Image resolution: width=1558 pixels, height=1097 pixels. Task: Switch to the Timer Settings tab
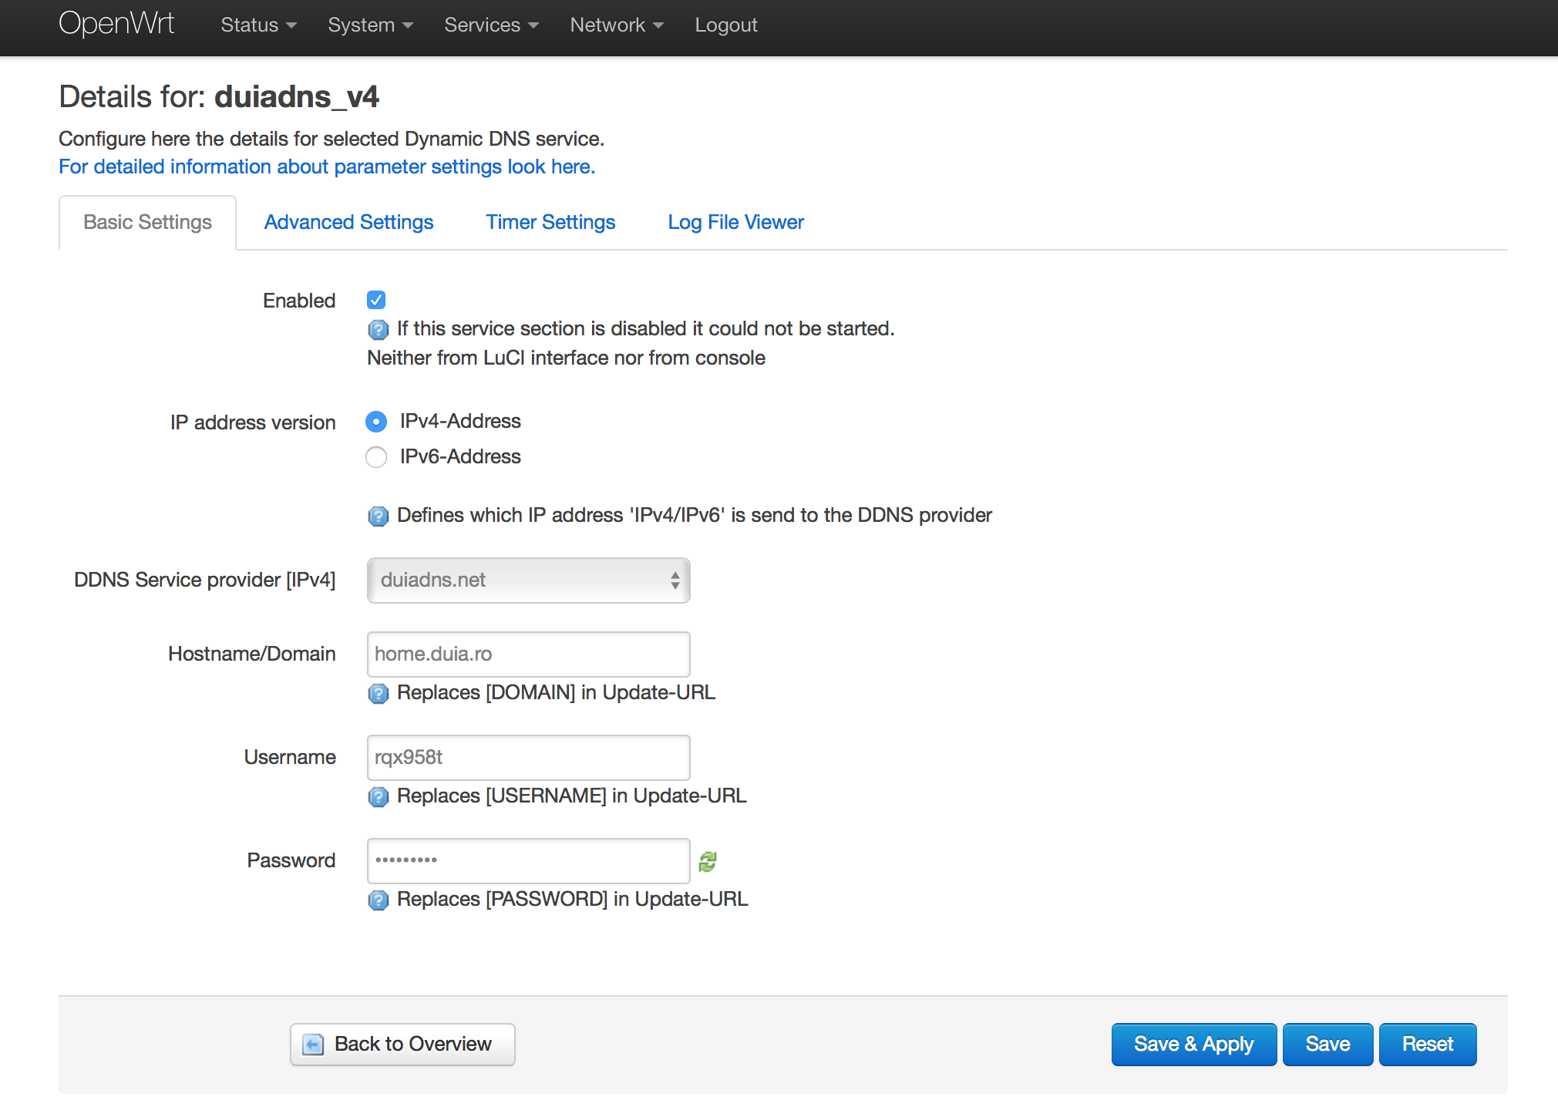550,222
